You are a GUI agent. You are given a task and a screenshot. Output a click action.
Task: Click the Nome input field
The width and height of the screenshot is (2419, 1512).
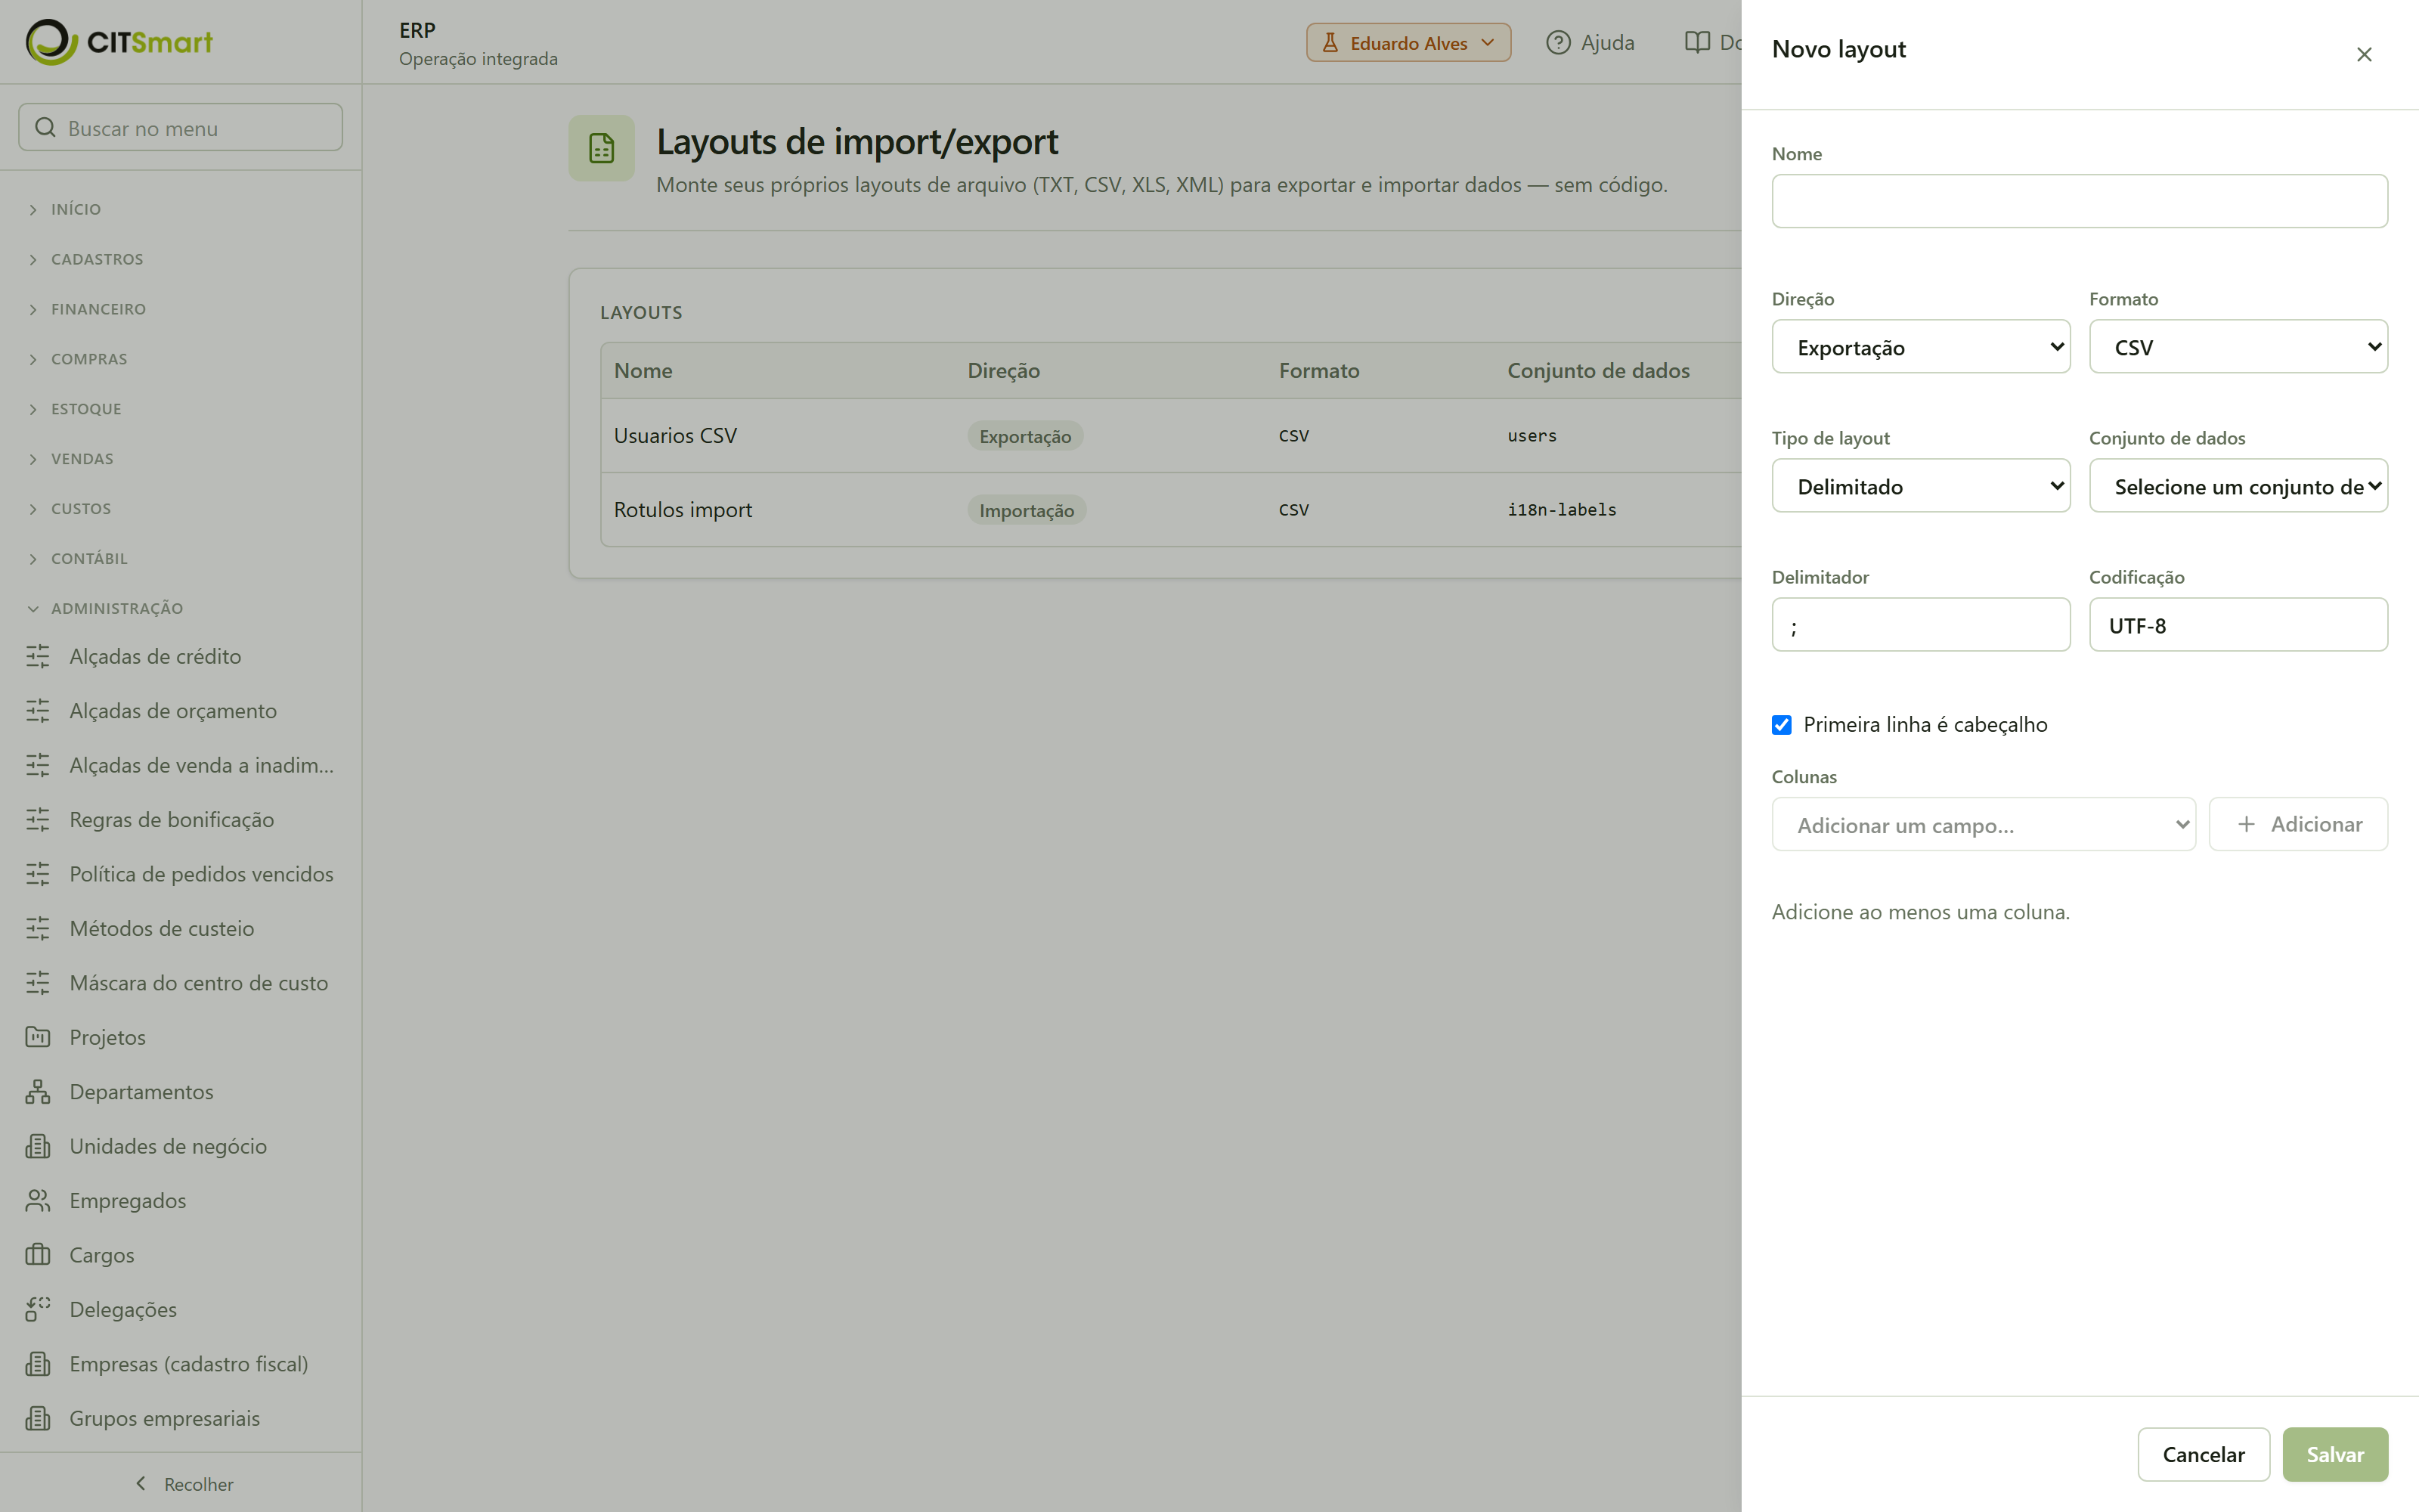click(2079, 201)
